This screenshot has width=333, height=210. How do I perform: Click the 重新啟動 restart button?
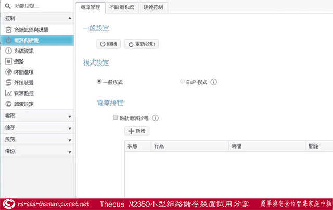tap(141, 44)
